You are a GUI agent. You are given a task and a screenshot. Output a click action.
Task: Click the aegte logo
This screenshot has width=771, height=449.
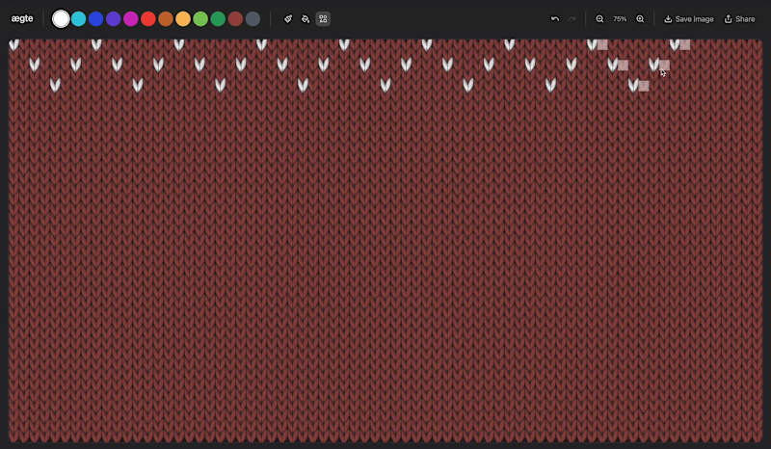(21, 18)
